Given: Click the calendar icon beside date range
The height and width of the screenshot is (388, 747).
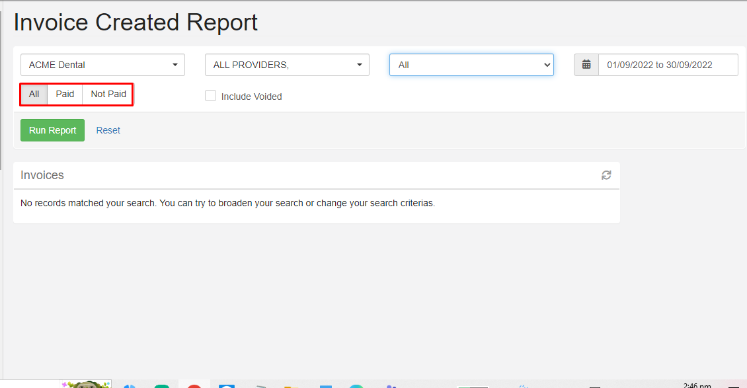Looking at the screenshot, I should [586, 65].
